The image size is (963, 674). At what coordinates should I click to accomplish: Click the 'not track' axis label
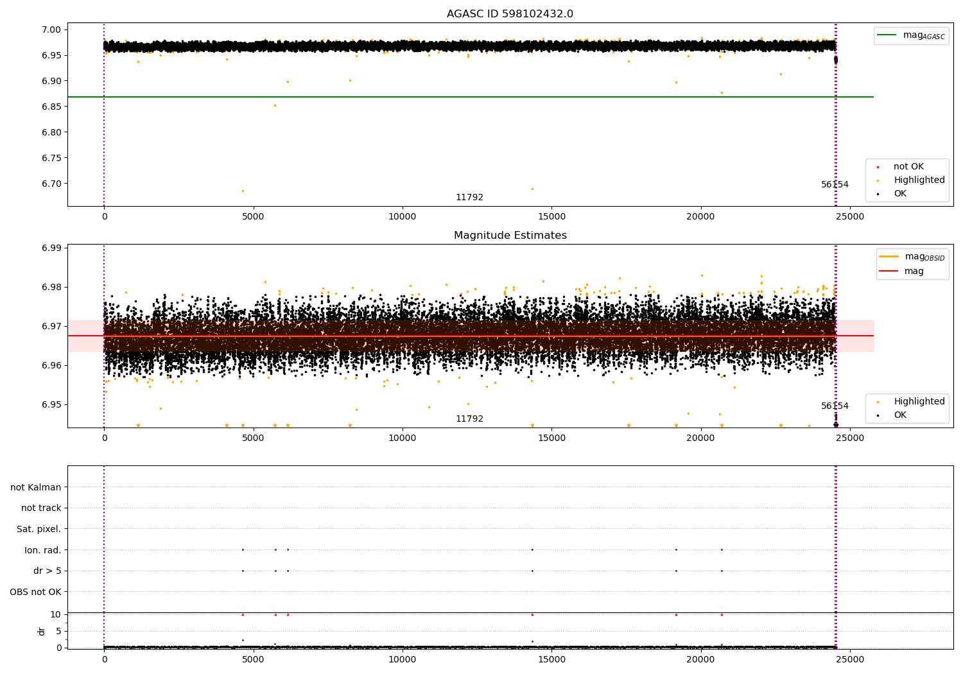click(41, 508)
